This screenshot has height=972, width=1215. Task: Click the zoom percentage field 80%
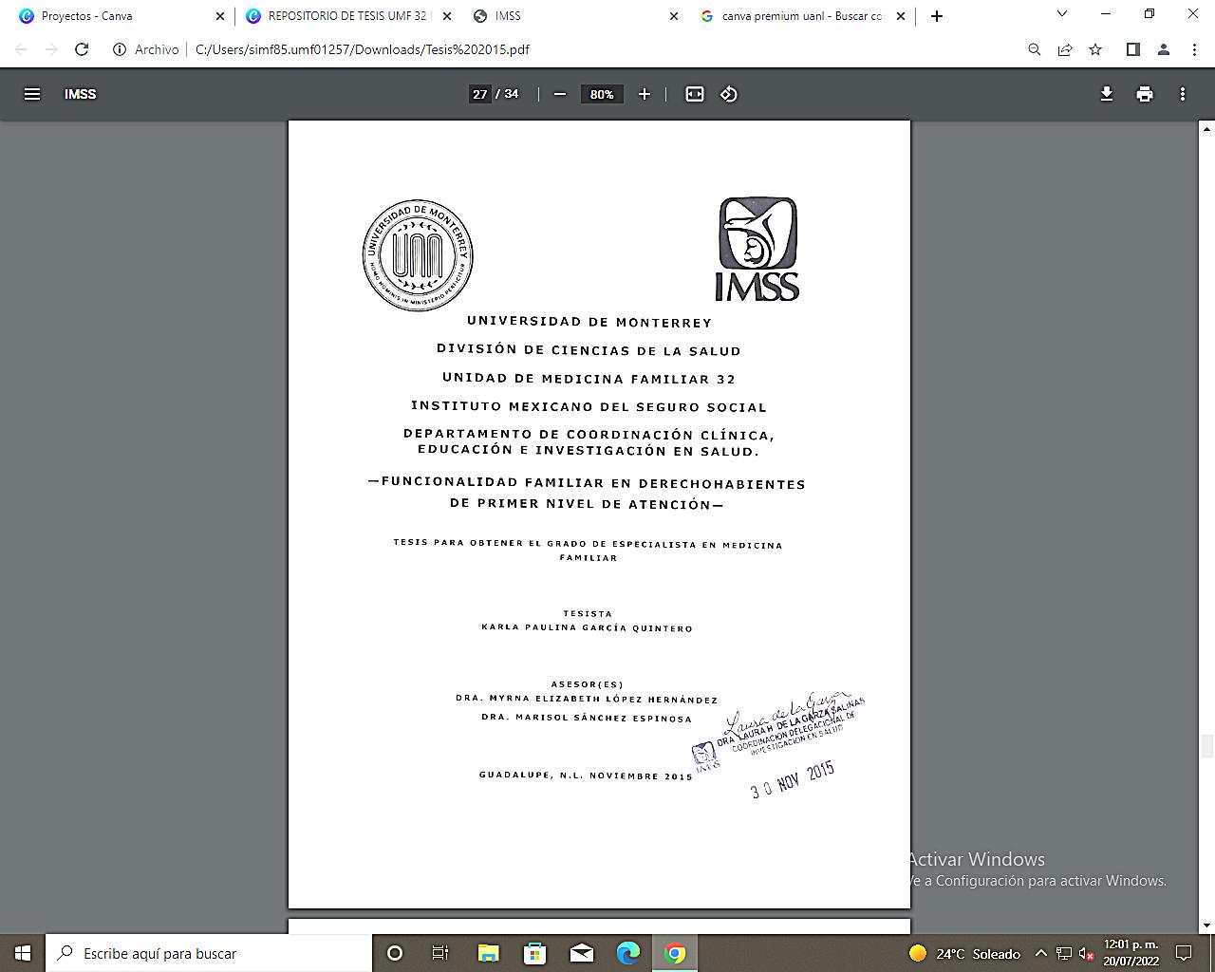point(602,94)
